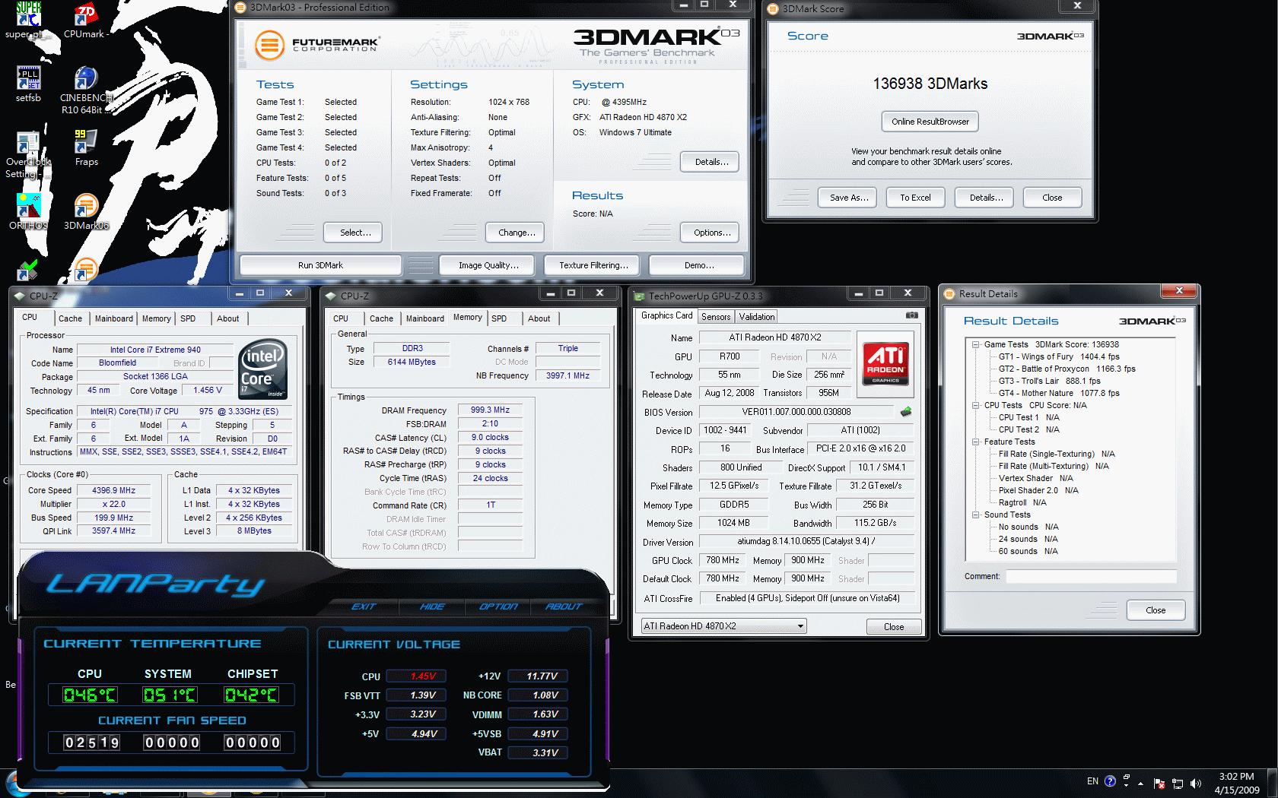Click the 3DMark Score window title icon
1278x798 pixels.
click(774, 9)
